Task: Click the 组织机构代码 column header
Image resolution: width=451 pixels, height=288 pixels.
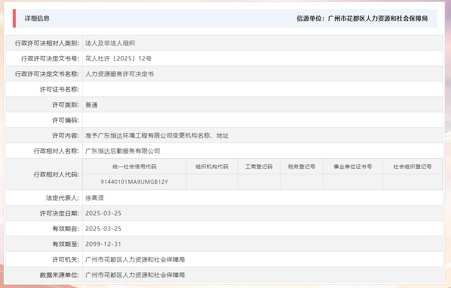Action: [x=212, y=166]
